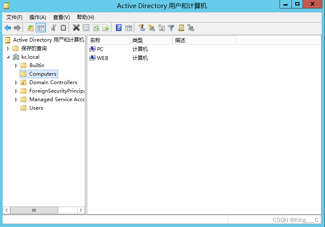Click the filter funnel toolbar icon
This screenshot has height=227, width=325.
(171, 28)
